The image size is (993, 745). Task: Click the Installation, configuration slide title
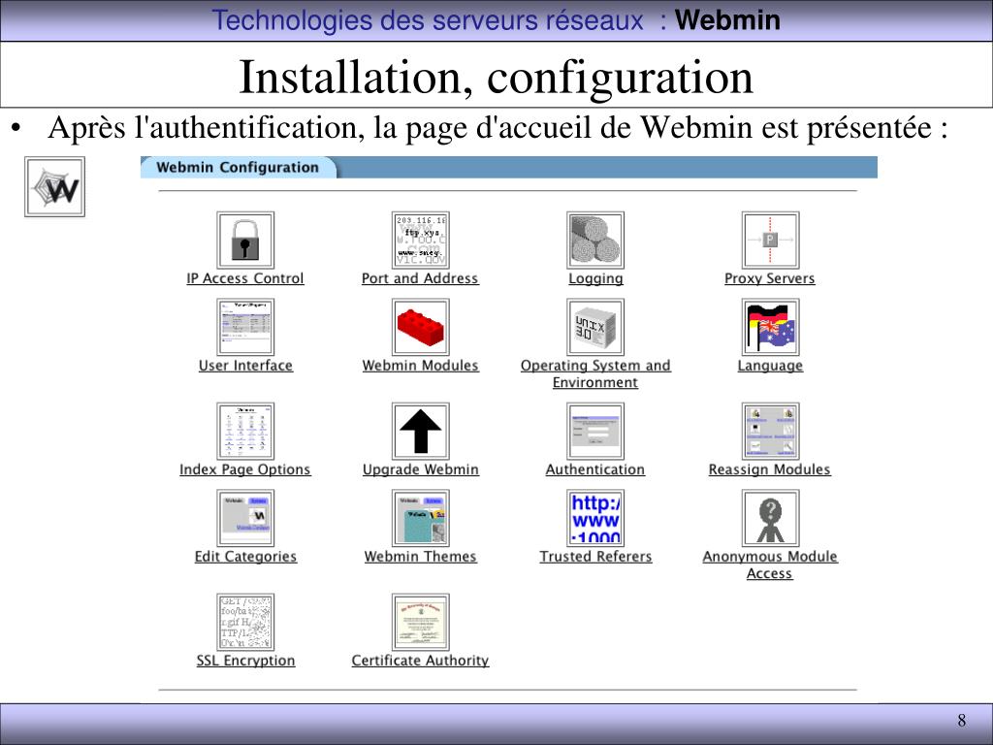(496, 77)
